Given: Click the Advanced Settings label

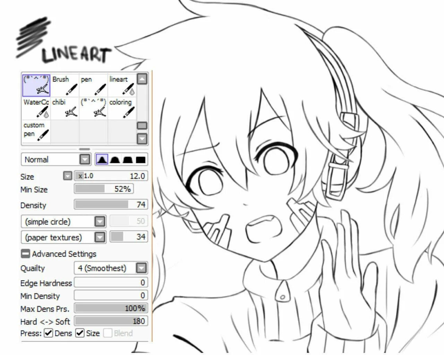Looking at the screenshot, I should [x=64, y=254].
